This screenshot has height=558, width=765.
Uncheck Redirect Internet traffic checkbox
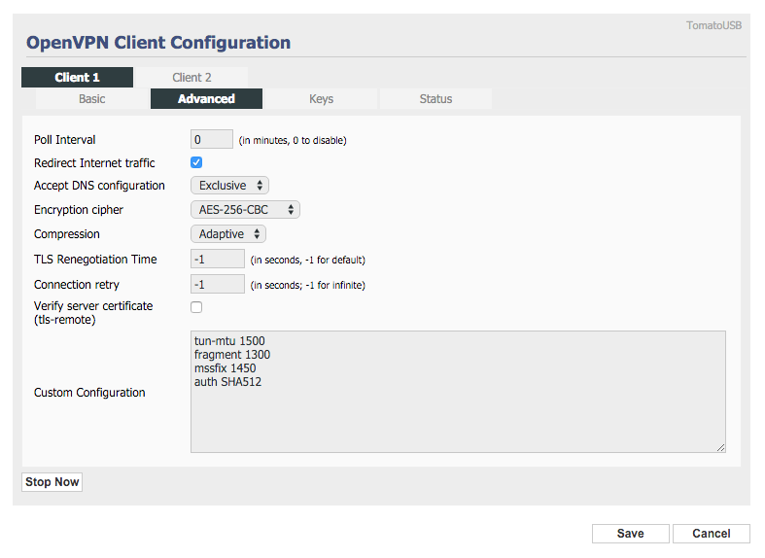coord(196,162)
